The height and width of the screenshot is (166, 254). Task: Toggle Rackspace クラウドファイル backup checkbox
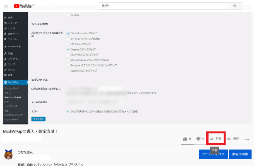coord(68,65)
